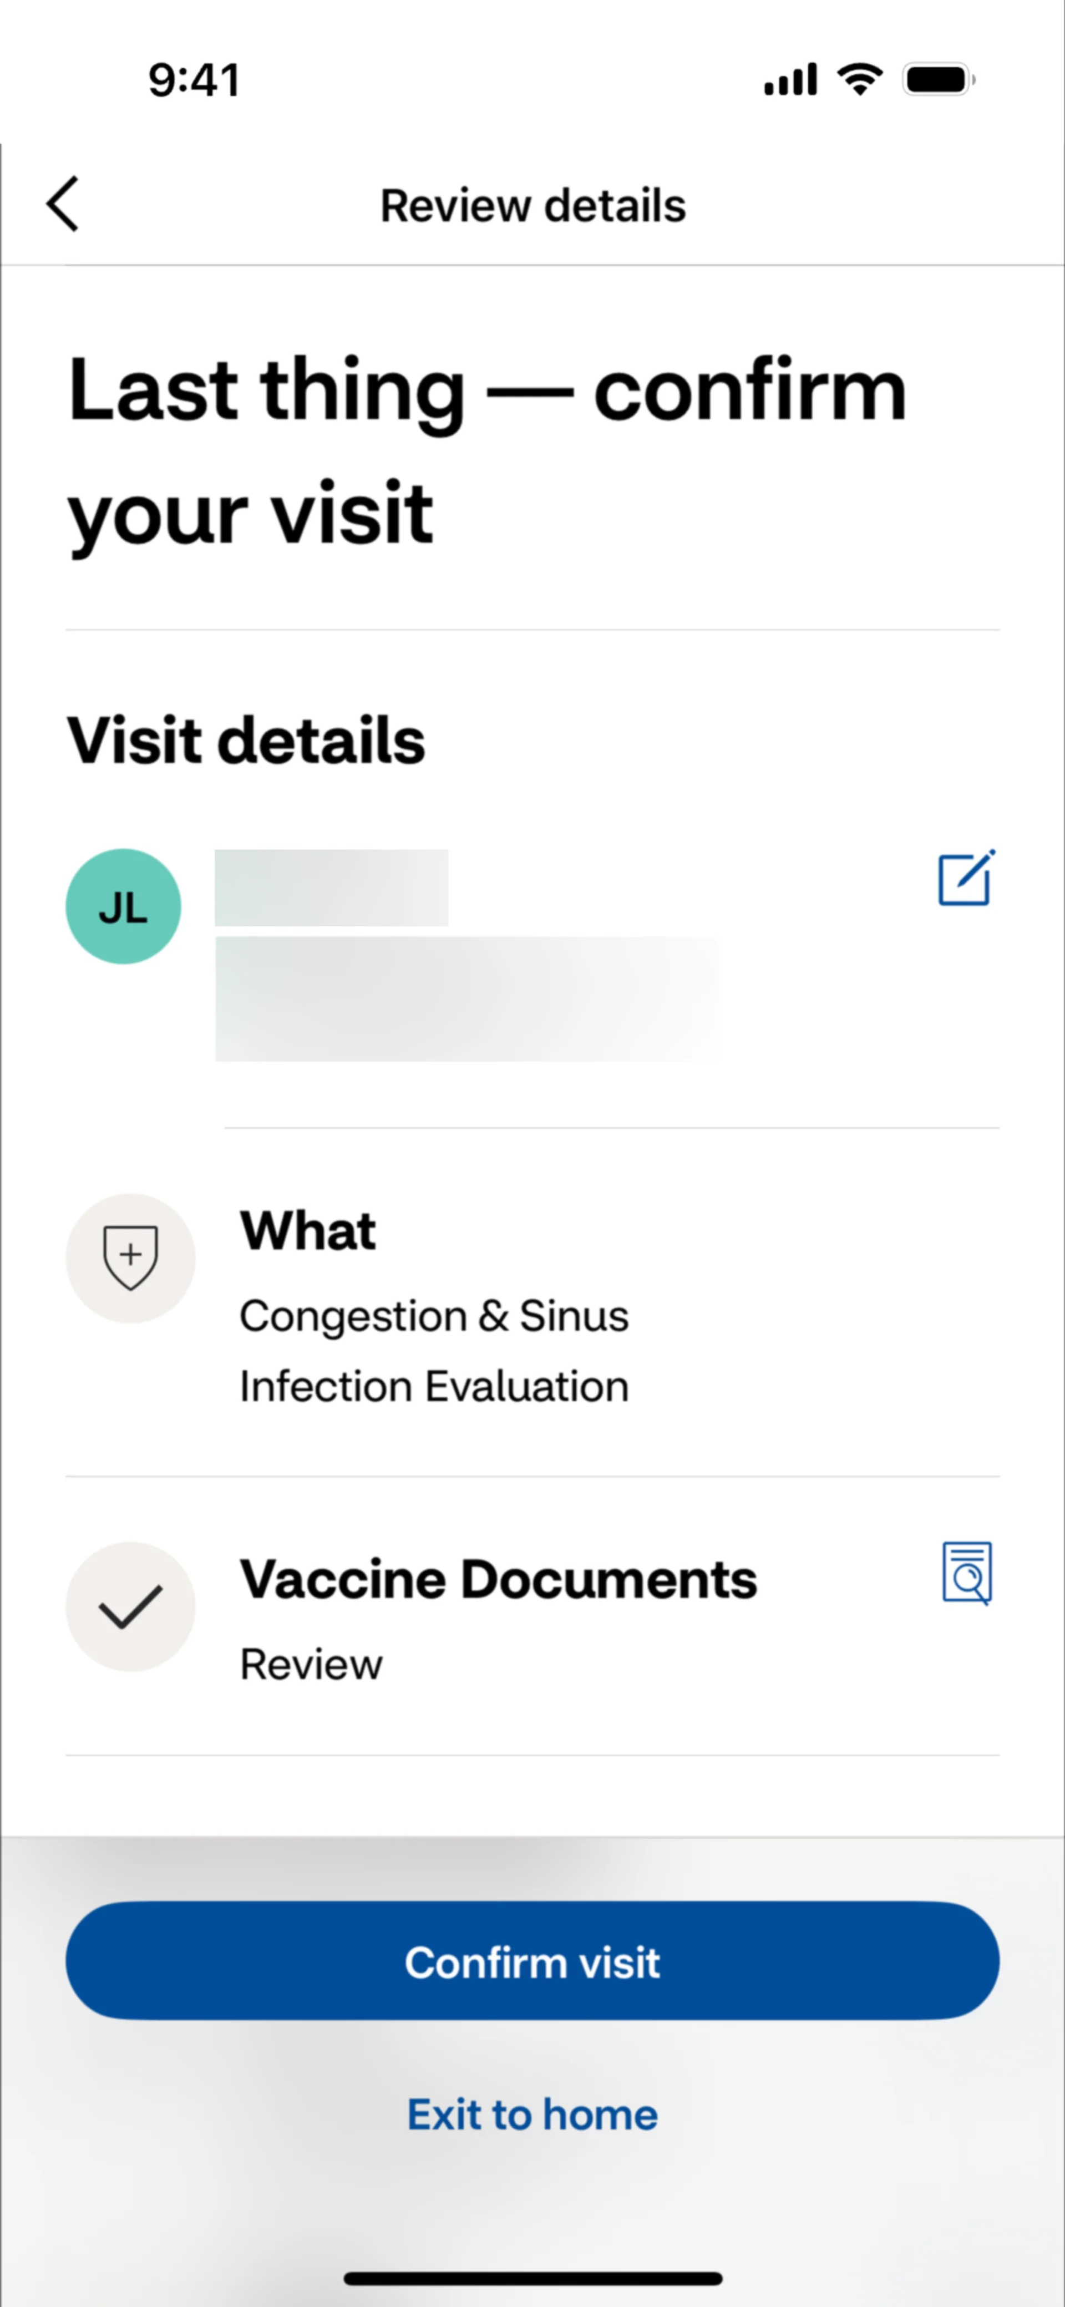Click the Exit to home link
This screenshot has height=2307, width=1065.
[x=532, y=2115]
